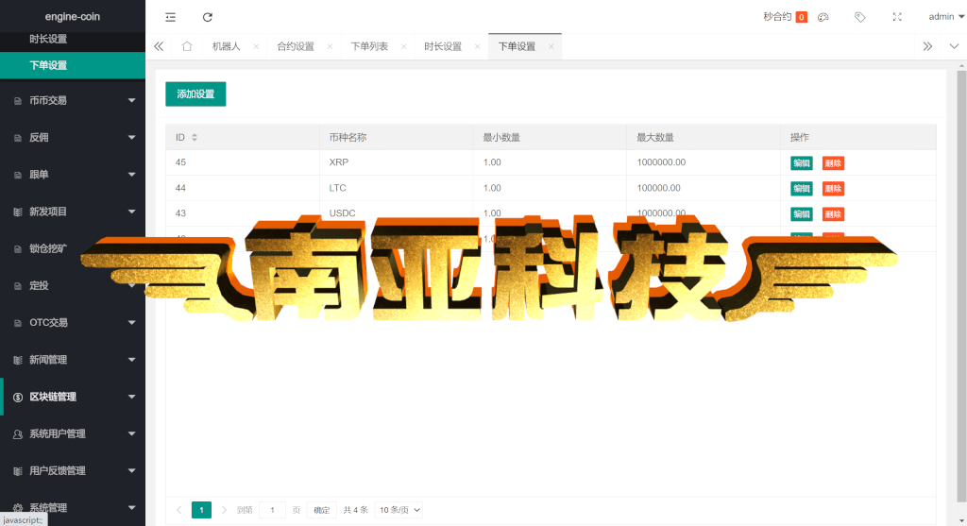Close the 下单列表 tab
This screenshot has height=526, width=967.
tap(404, 46)
